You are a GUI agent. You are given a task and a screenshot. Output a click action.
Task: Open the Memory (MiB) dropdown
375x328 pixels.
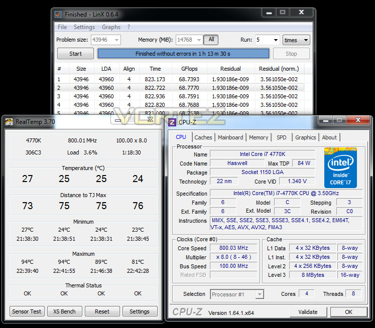tap(199, 40)
